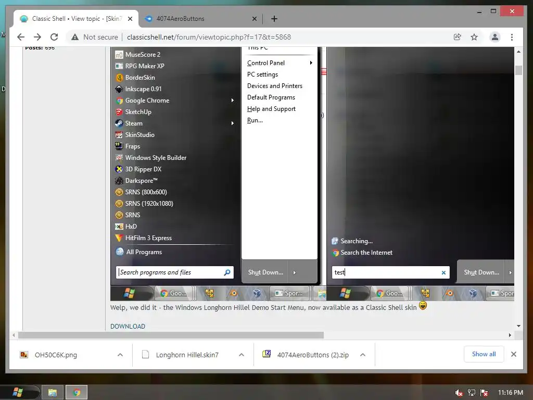Viewport: 533px width, 400px height.
Task: Click the address bar URL
Action: [x=209, y=37]
